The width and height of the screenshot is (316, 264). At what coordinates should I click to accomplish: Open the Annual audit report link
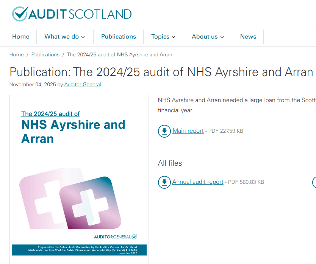pyautogui.click(x=198, y=182)
